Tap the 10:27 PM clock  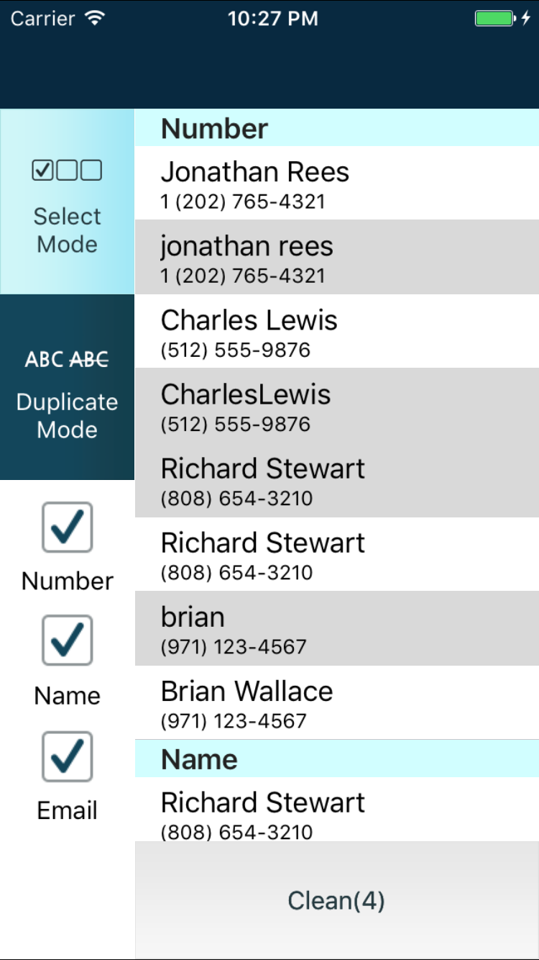[272, 19]
